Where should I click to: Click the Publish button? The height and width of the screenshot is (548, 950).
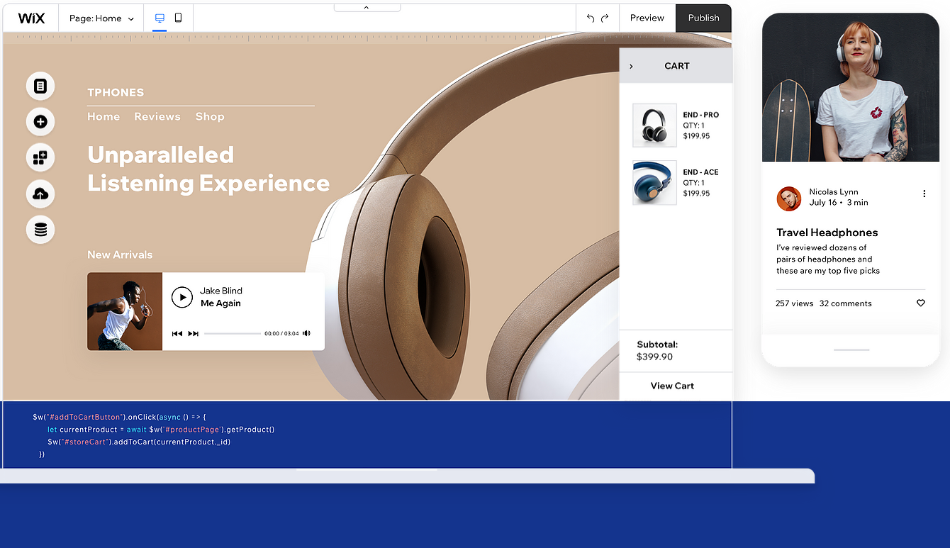click(703, 18)
